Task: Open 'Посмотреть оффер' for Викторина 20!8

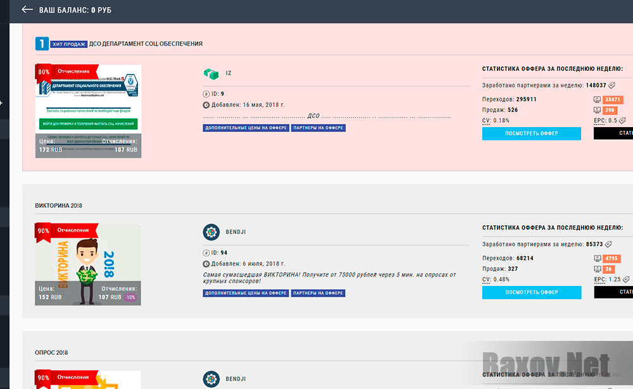Action: 531,292
